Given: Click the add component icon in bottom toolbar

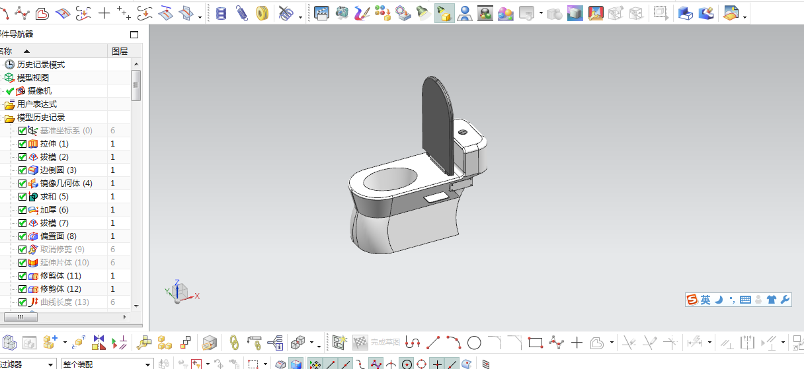Looking at the screenshot, I should tap(50, 343).
